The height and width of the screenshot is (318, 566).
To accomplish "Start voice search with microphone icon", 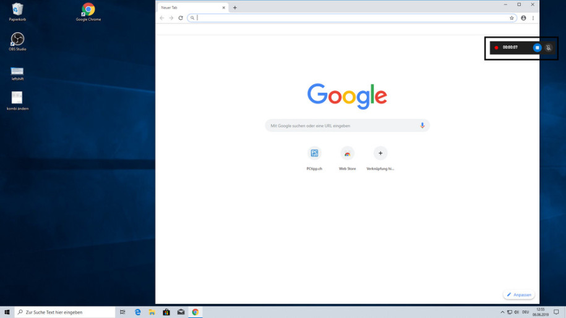I will tap(422, 125).
